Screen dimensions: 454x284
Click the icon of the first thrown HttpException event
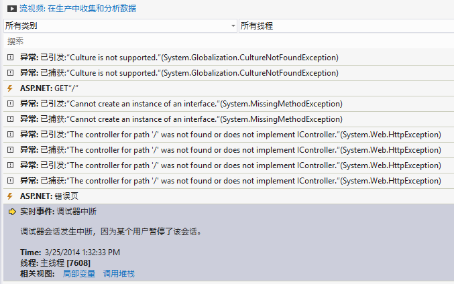pos(11,135)
